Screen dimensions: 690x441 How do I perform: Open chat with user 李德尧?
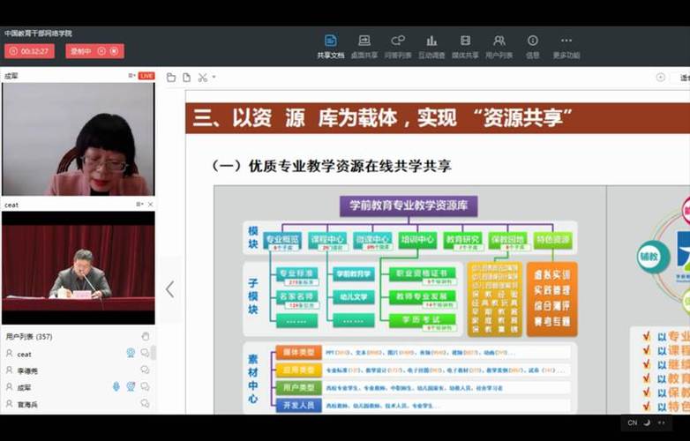click(x=145, y=370)
